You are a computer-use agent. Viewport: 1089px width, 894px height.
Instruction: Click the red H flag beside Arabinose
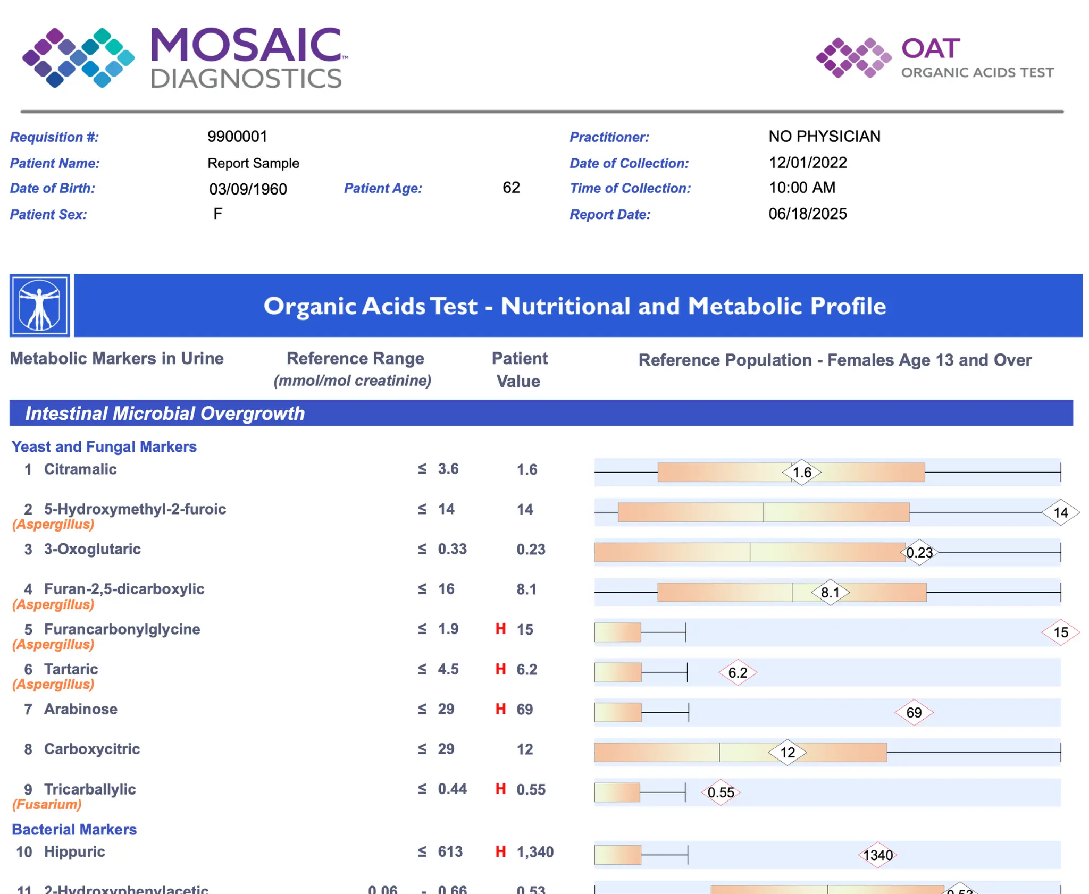point(500,709)
